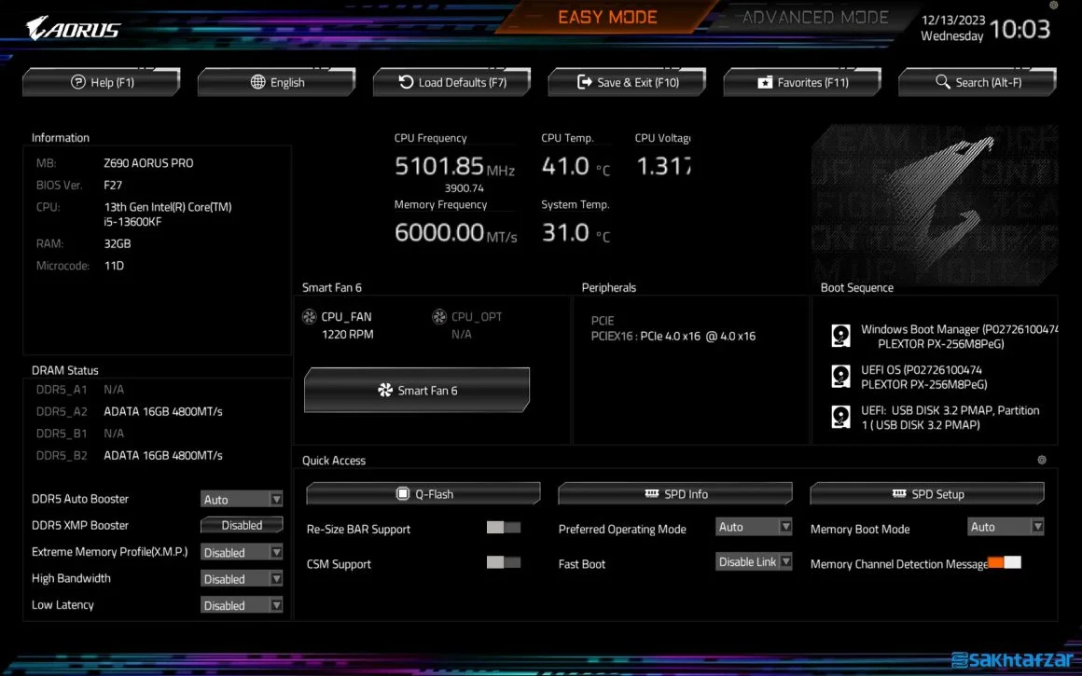Image resolution: width=1082 pixels, height=676 pixels.
Task: Click the circular arrow Load Defaults icon
Action: point(406,82)
